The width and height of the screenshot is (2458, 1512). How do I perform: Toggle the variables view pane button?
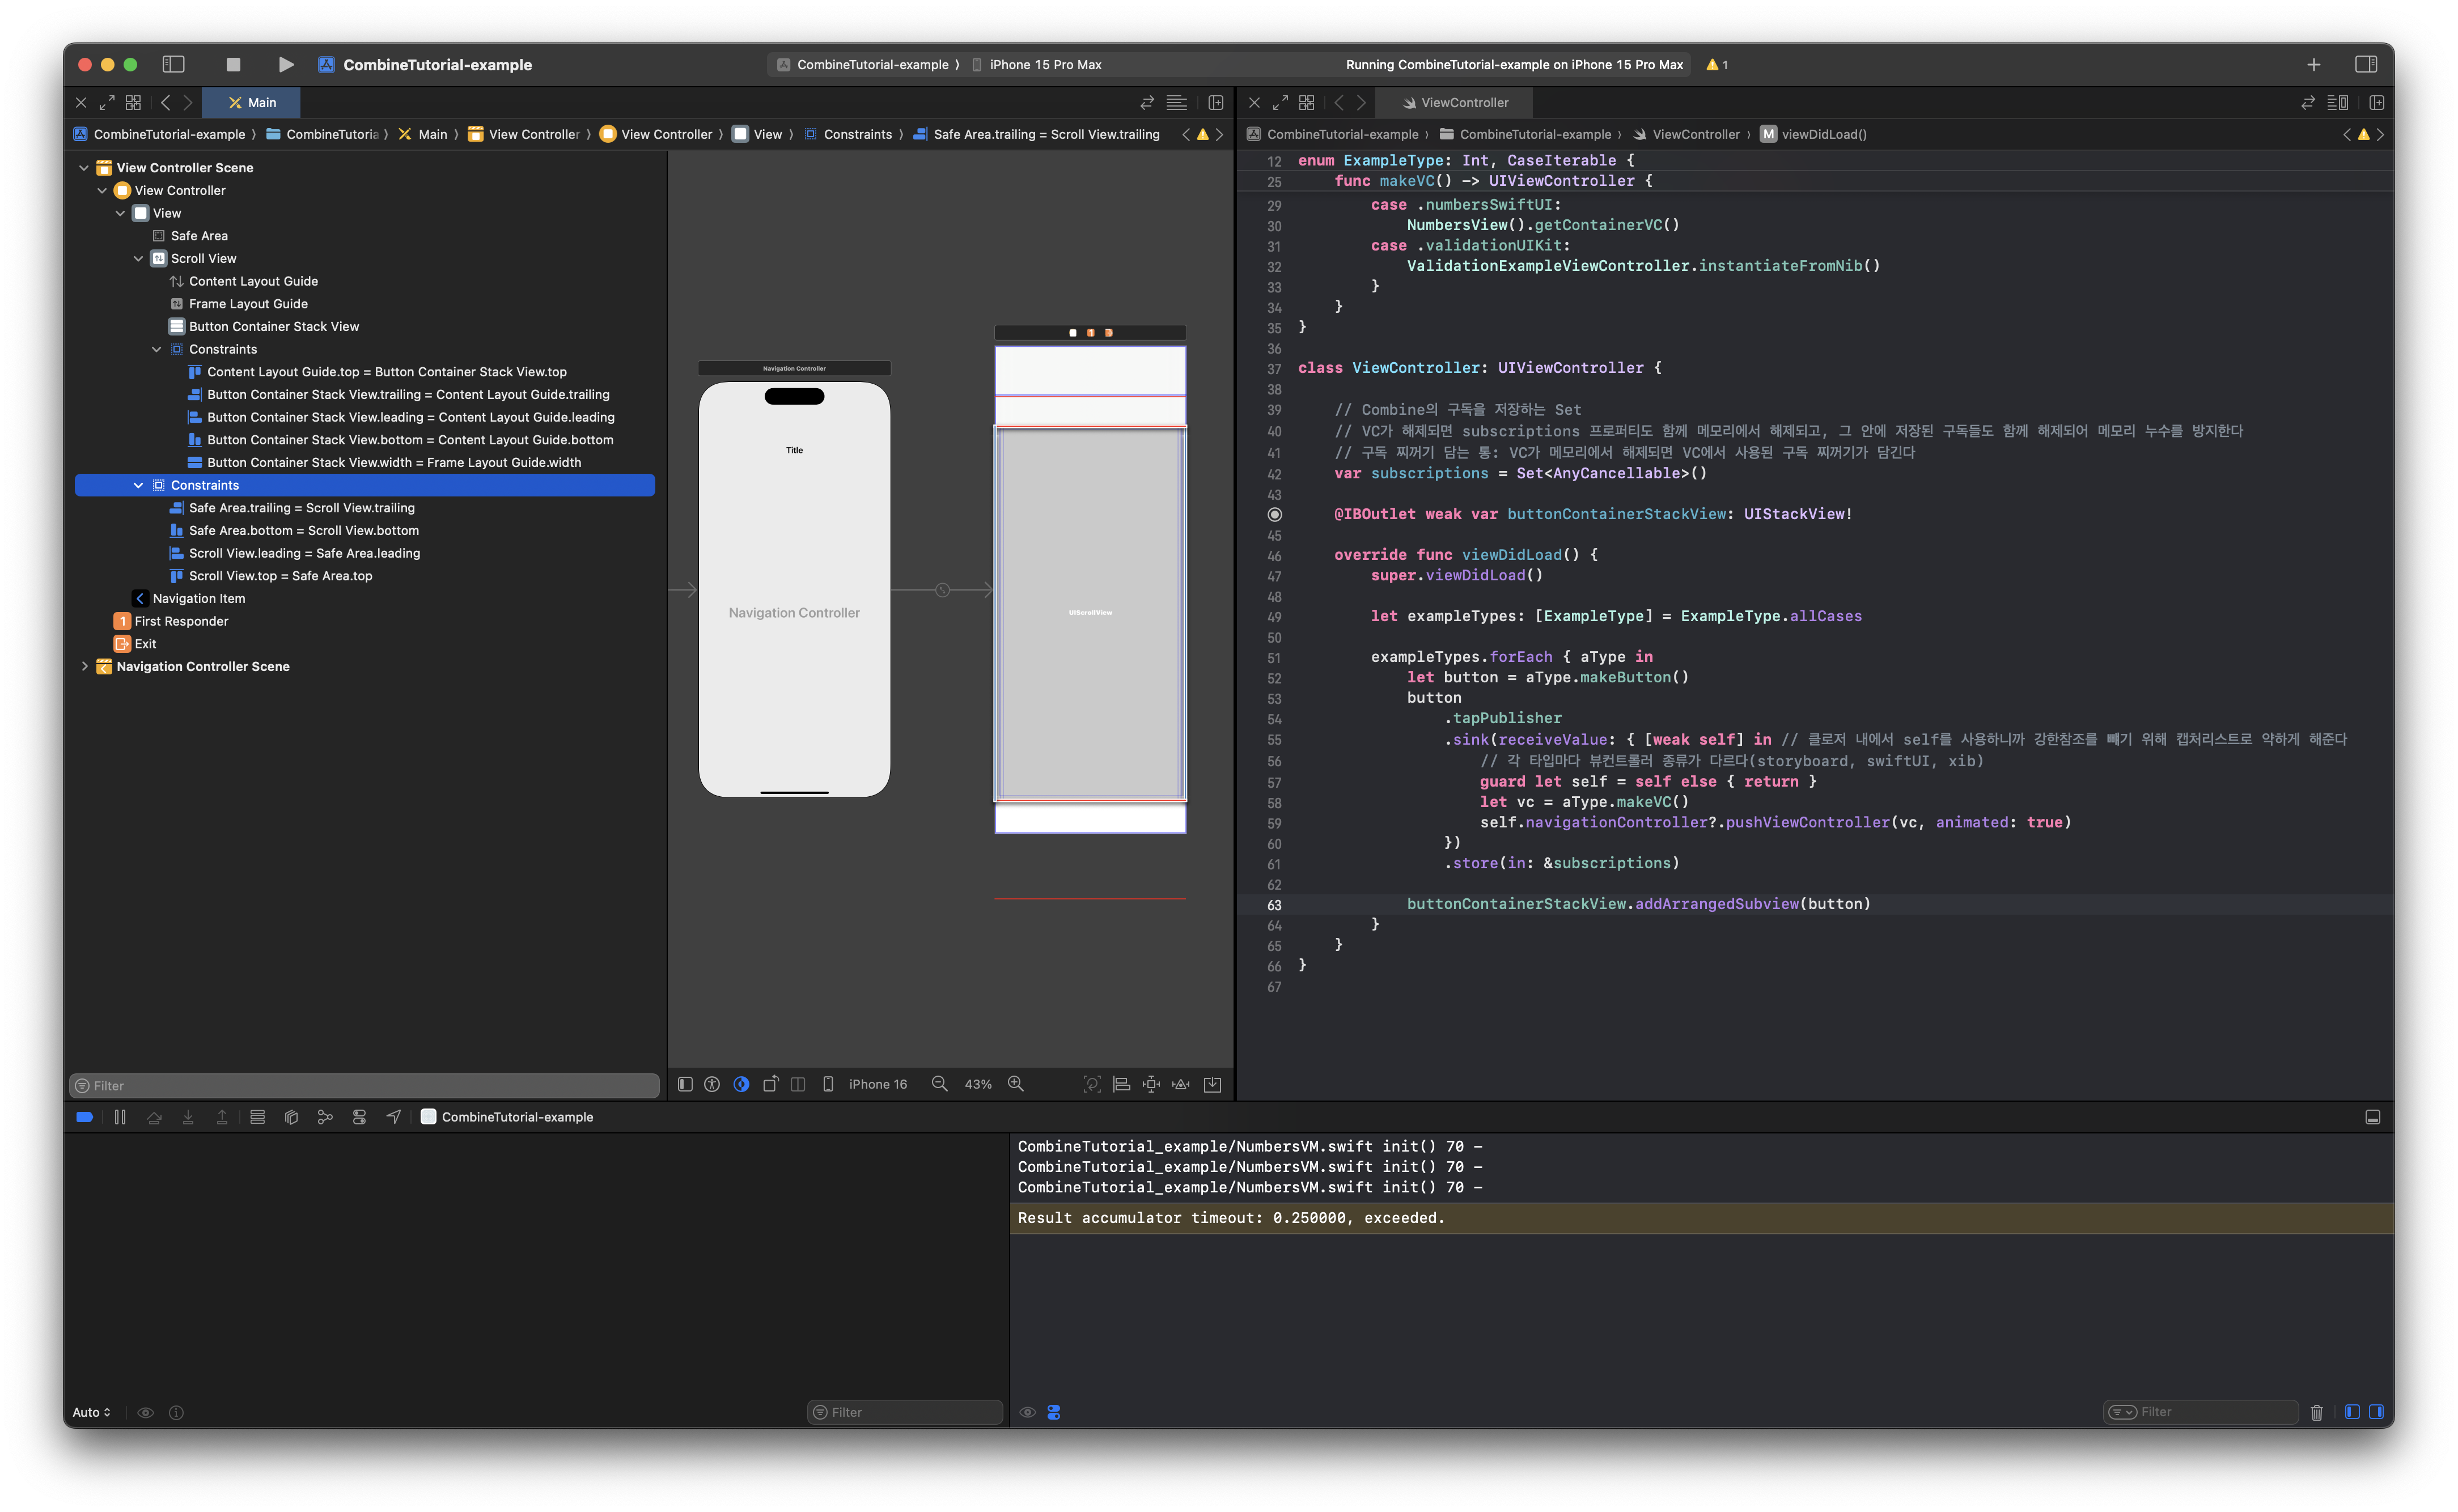(x=2352, y=1412)
